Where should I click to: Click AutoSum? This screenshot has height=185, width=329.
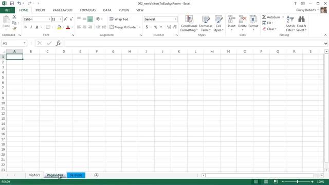click(271, 17)
